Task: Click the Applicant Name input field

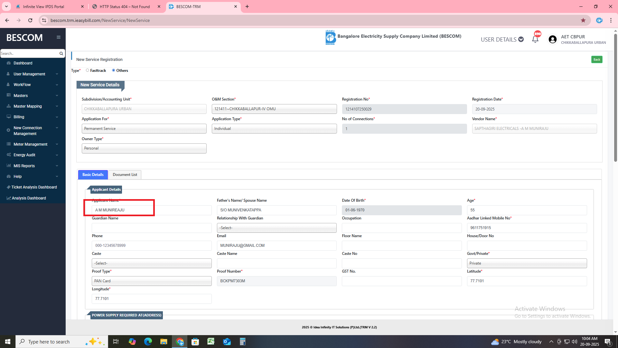Action: [151, 210]
